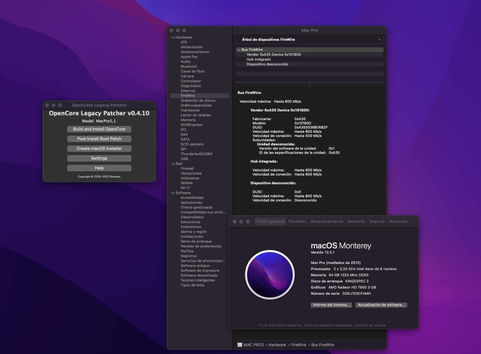Select Thunderbolt/USB4 in the sidebar
The image size is (481, 354).
click(196, 154)
